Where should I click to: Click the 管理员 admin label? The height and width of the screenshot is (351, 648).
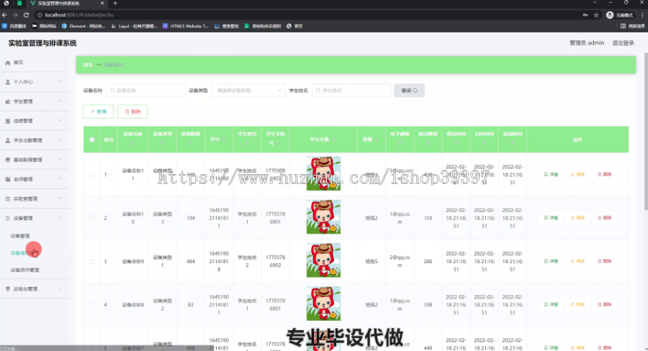586,43
